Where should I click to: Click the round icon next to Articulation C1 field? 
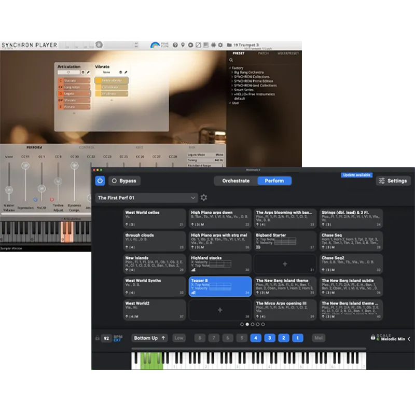[83, 72]
